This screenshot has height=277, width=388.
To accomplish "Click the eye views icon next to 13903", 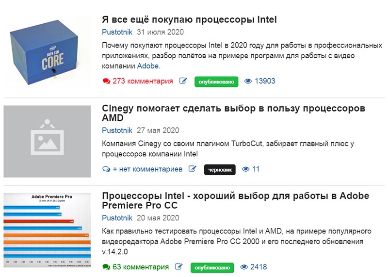I will 248,81.
